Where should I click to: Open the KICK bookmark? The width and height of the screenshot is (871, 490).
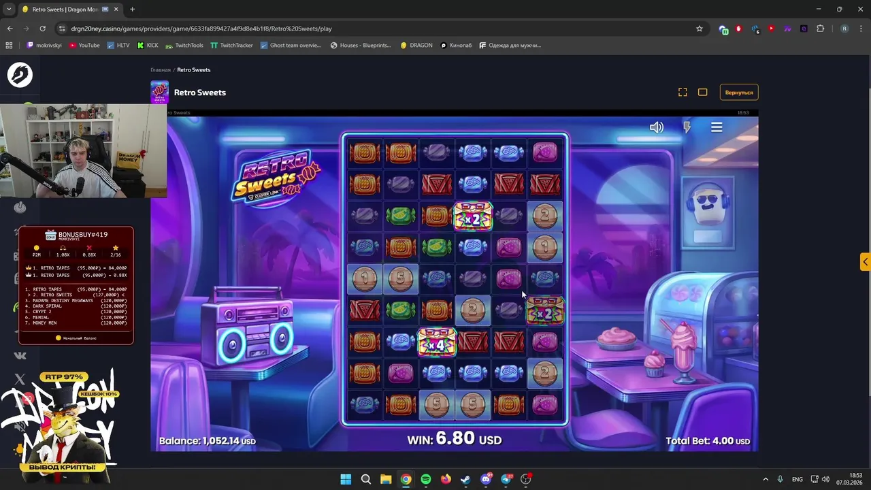[x=148, y=45]
